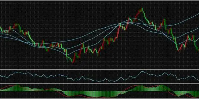
Task: Select the red signal line in the bottom panel
Action: point(99,91)
